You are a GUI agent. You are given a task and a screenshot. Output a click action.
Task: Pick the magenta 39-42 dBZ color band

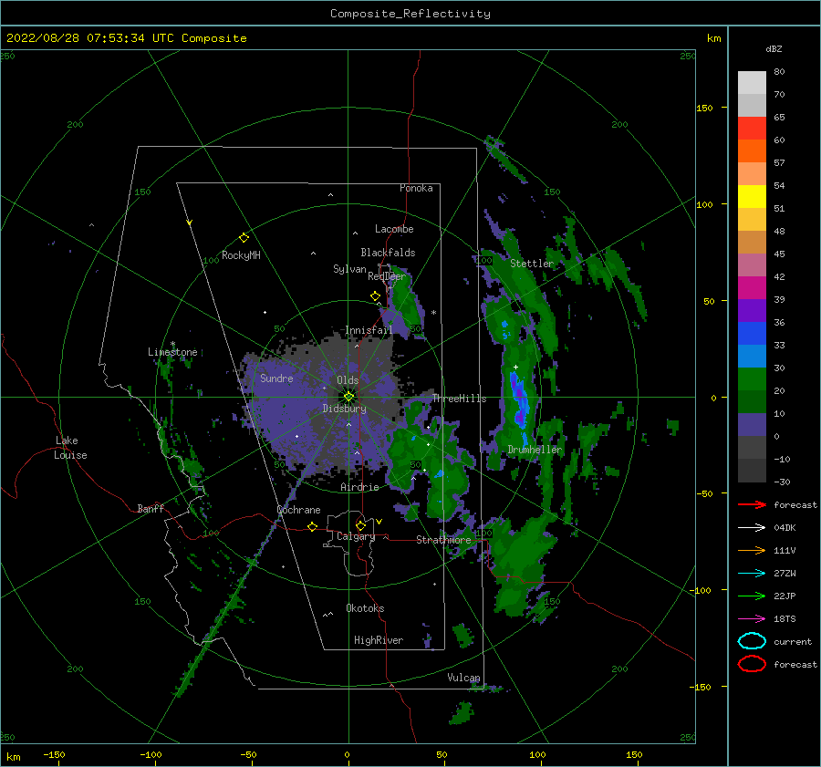tap(752, 288)
